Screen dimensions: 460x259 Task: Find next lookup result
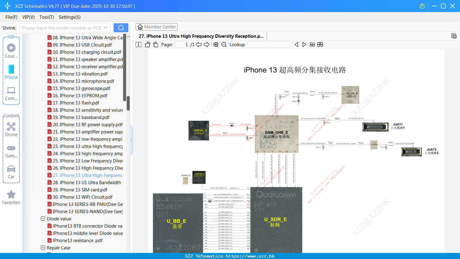[x=304, y=45]
